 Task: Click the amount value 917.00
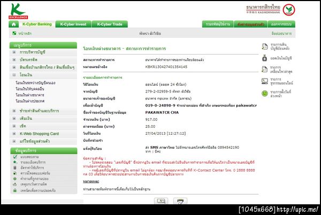tap(151, 119)
